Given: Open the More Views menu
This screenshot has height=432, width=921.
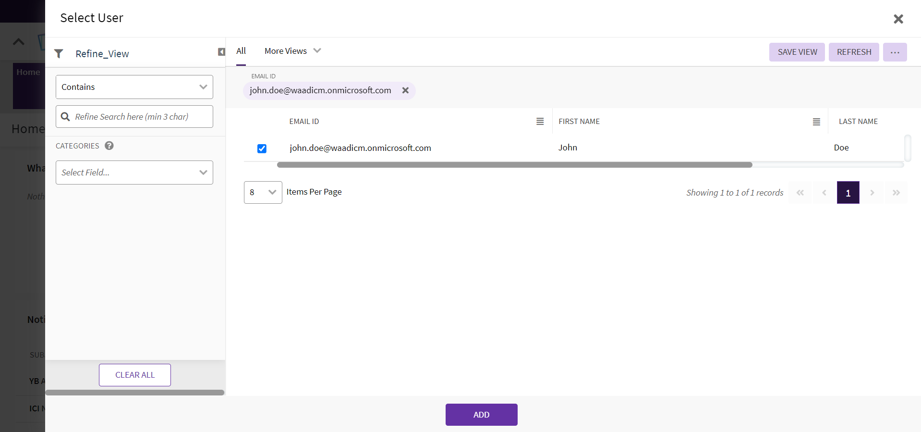Looking at the screenshot, I should pyautogui.click(x=292, y=51).
